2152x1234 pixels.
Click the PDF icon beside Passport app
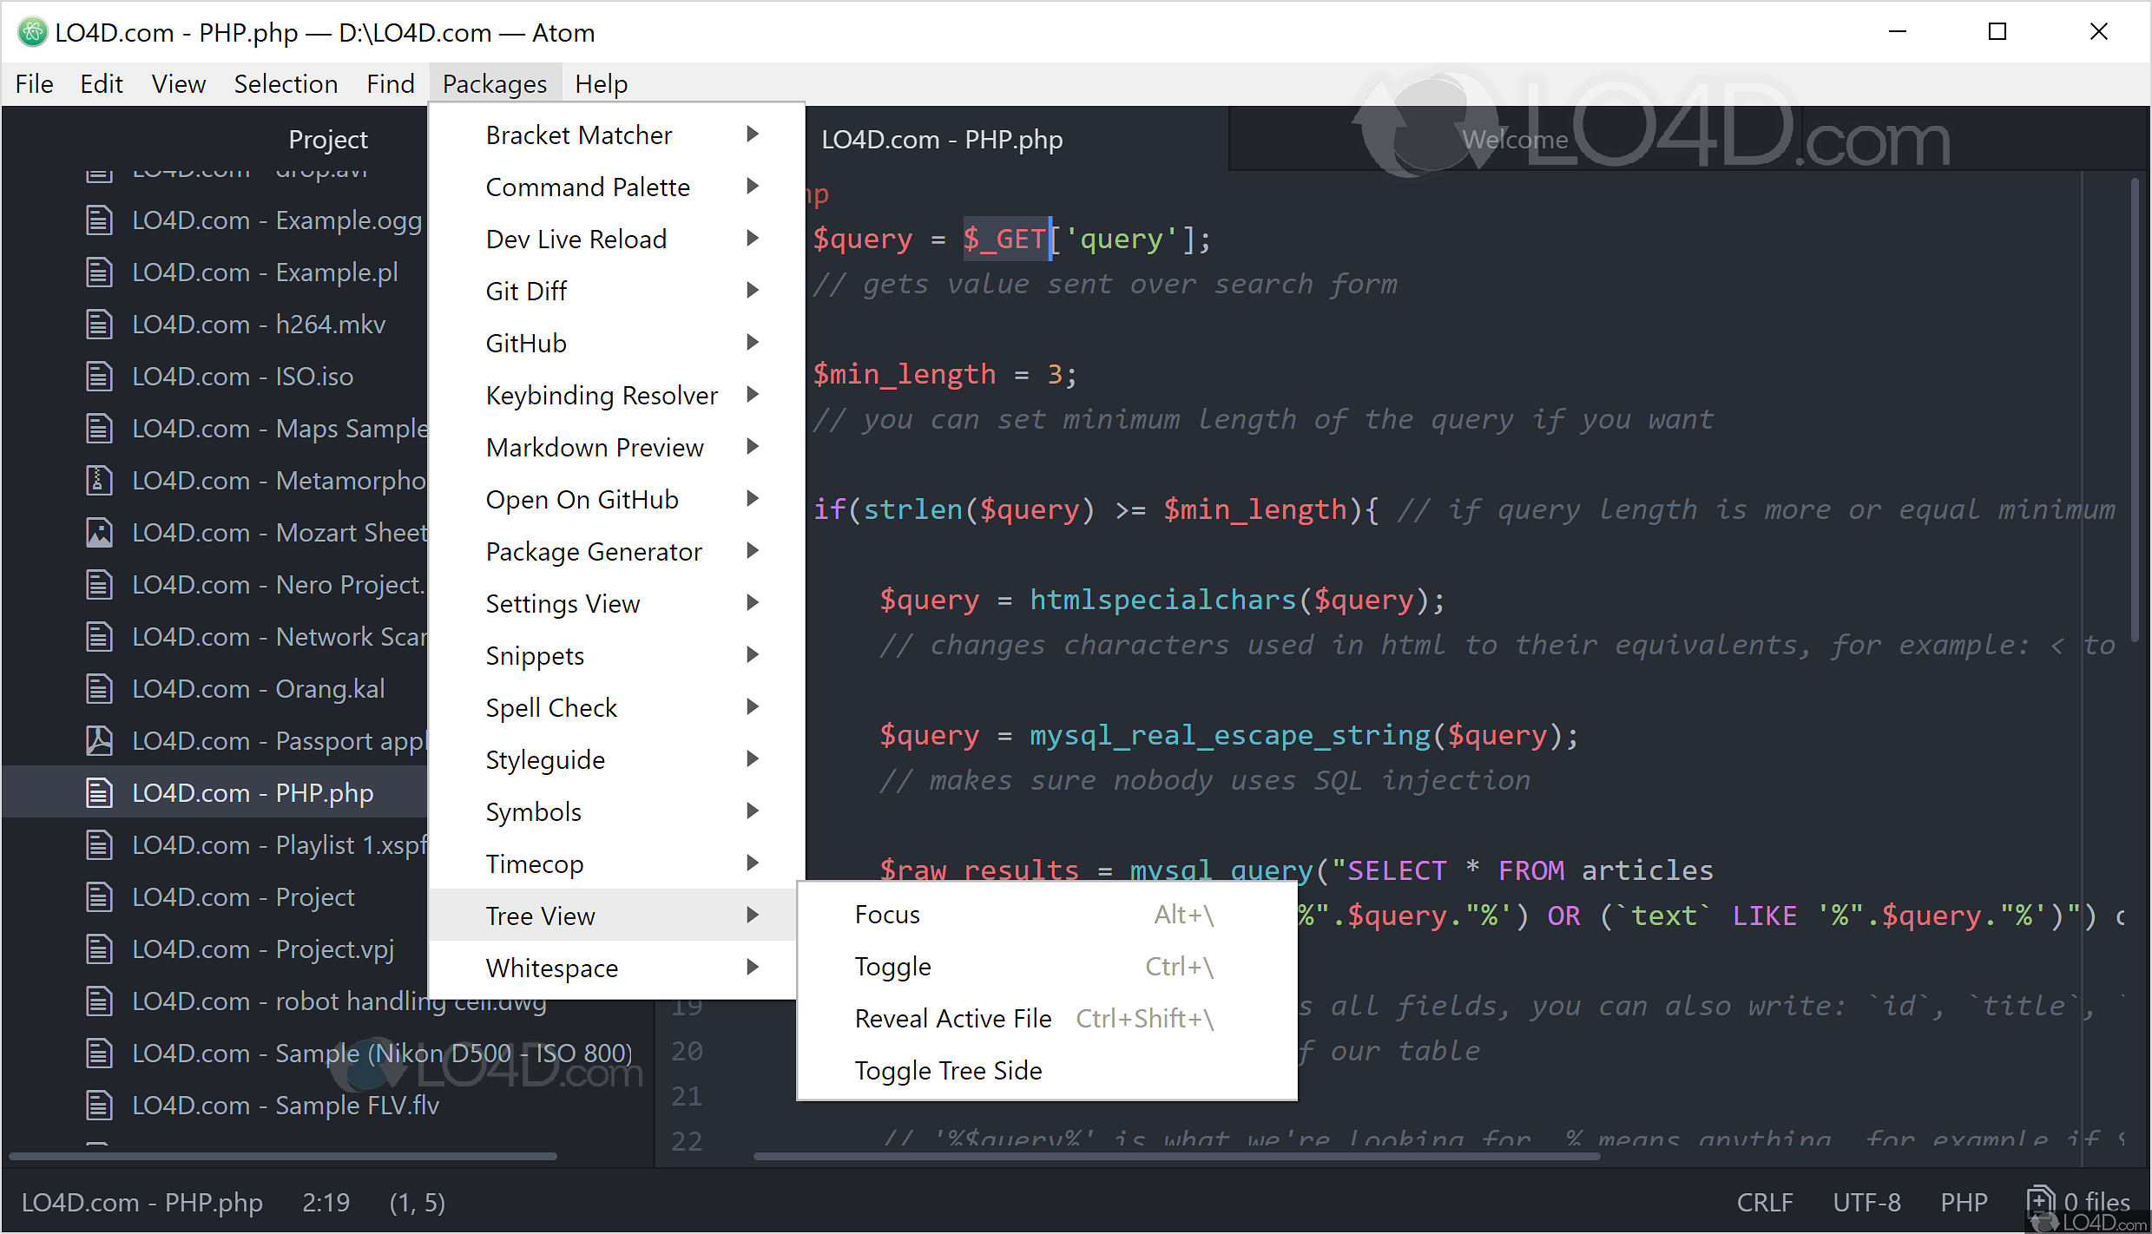[x=99, y=741]
